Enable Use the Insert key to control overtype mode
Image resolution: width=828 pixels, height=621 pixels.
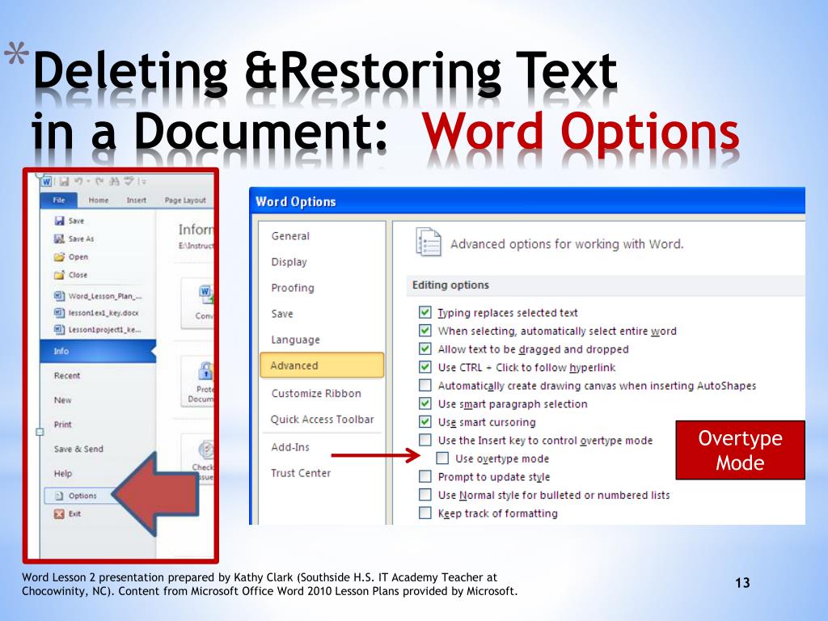pos(425,440)
